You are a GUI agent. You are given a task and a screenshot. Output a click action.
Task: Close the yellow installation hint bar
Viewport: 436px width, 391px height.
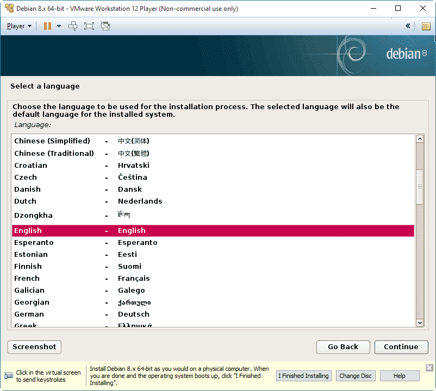[429, 368]
